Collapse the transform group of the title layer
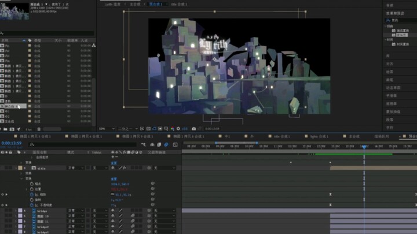The height and width of the screenshot is (234, 417). tap(21, 179)
